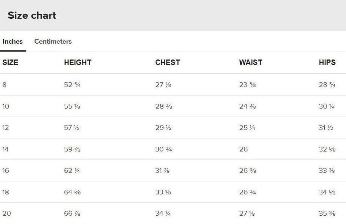This screenshot has height=224, width=346.
Task: Click height value 52 ¾ for size 8
Action: [x=72, y=85]
